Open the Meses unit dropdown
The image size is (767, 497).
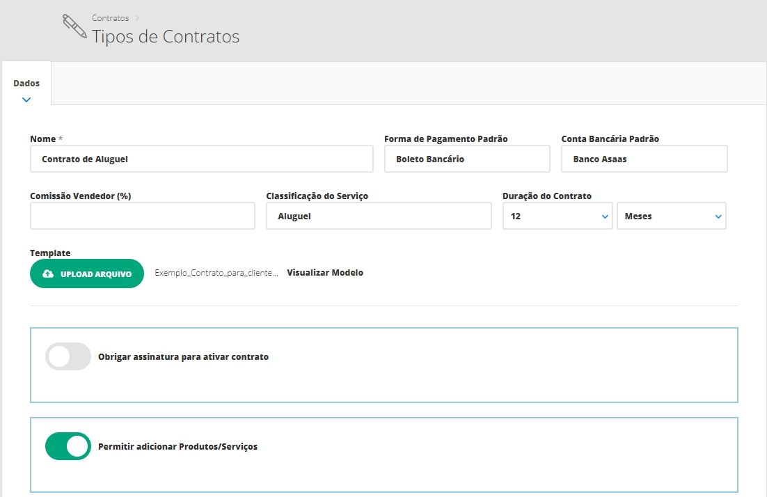point(671,216)
